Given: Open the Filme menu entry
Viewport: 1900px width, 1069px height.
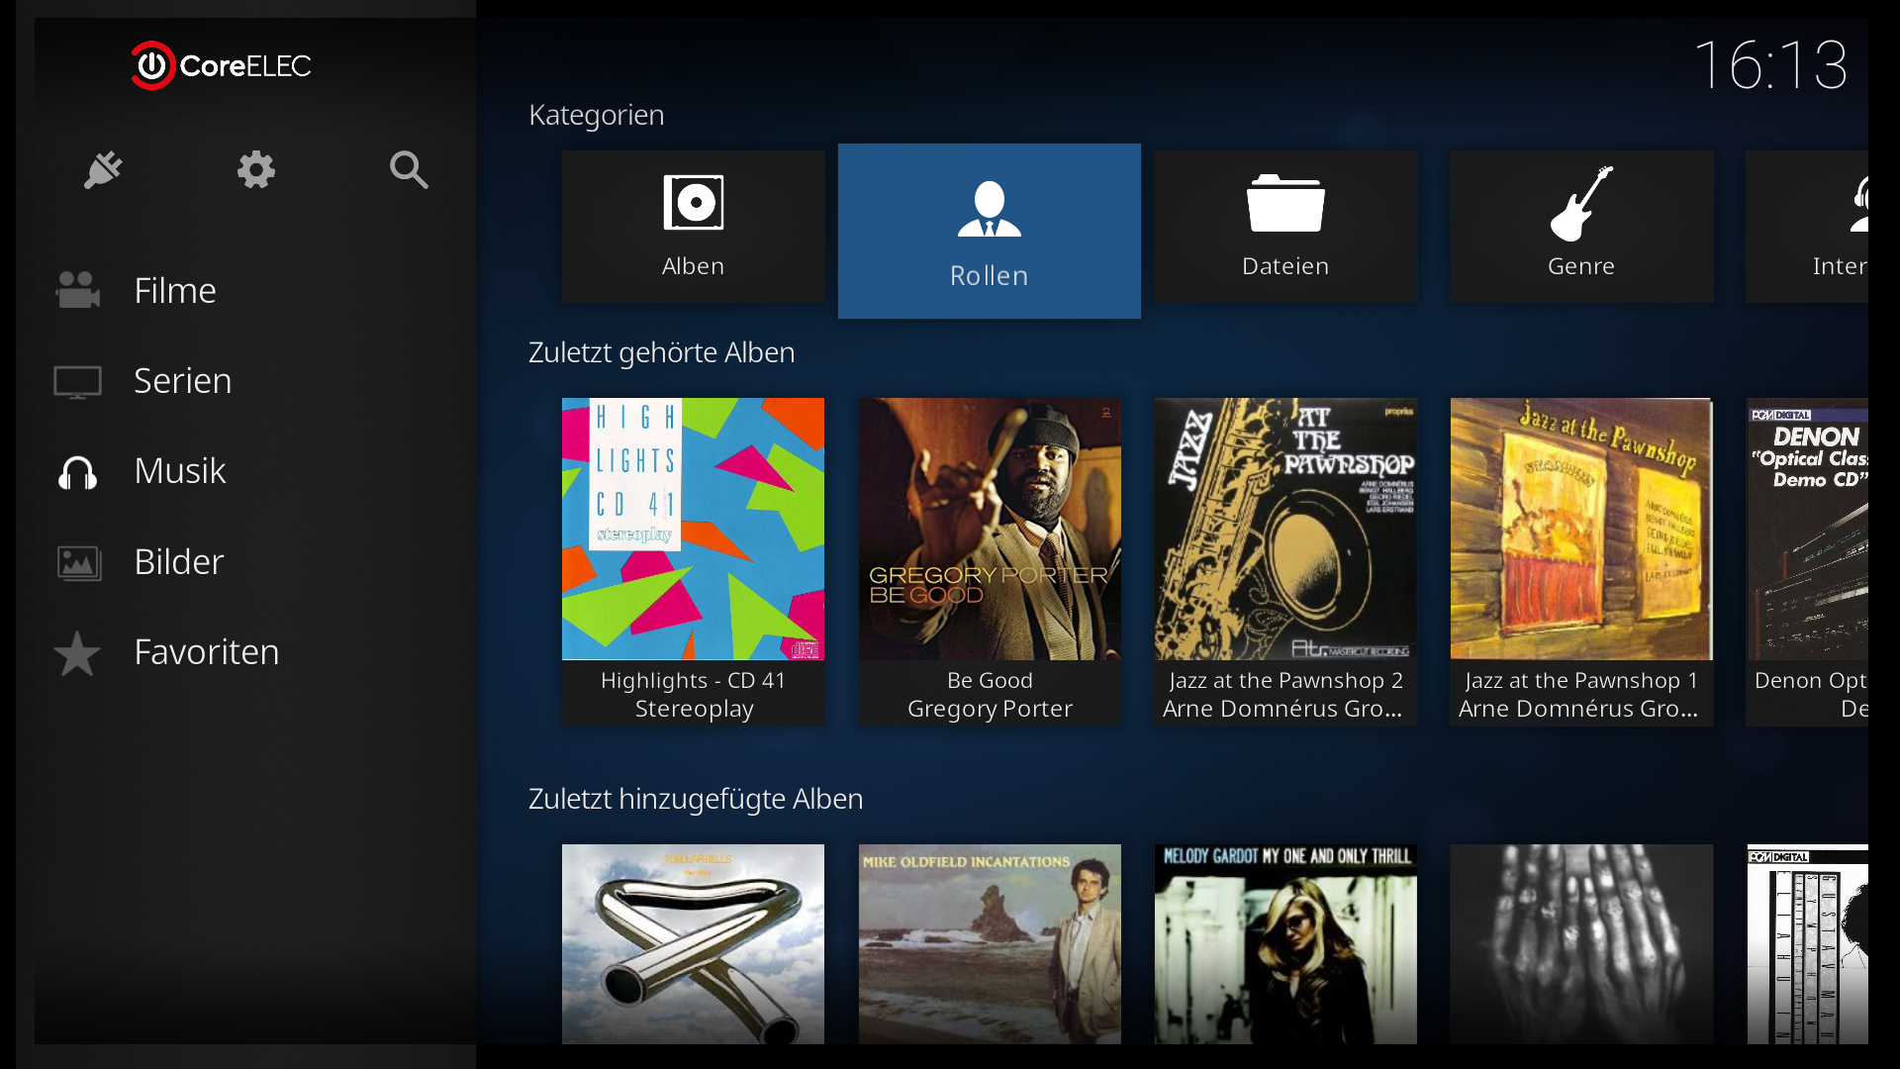Looking at the screenshot, I should (x=174, y=290).
